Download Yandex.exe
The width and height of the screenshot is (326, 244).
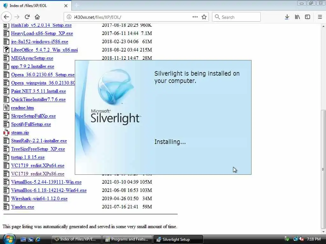pos(23,207)
